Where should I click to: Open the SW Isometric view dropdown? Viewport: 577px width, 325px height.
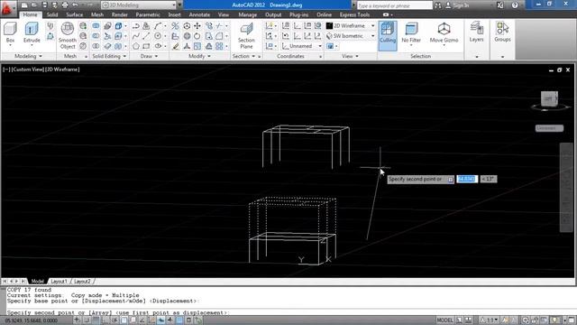click(x=351, y=36)
